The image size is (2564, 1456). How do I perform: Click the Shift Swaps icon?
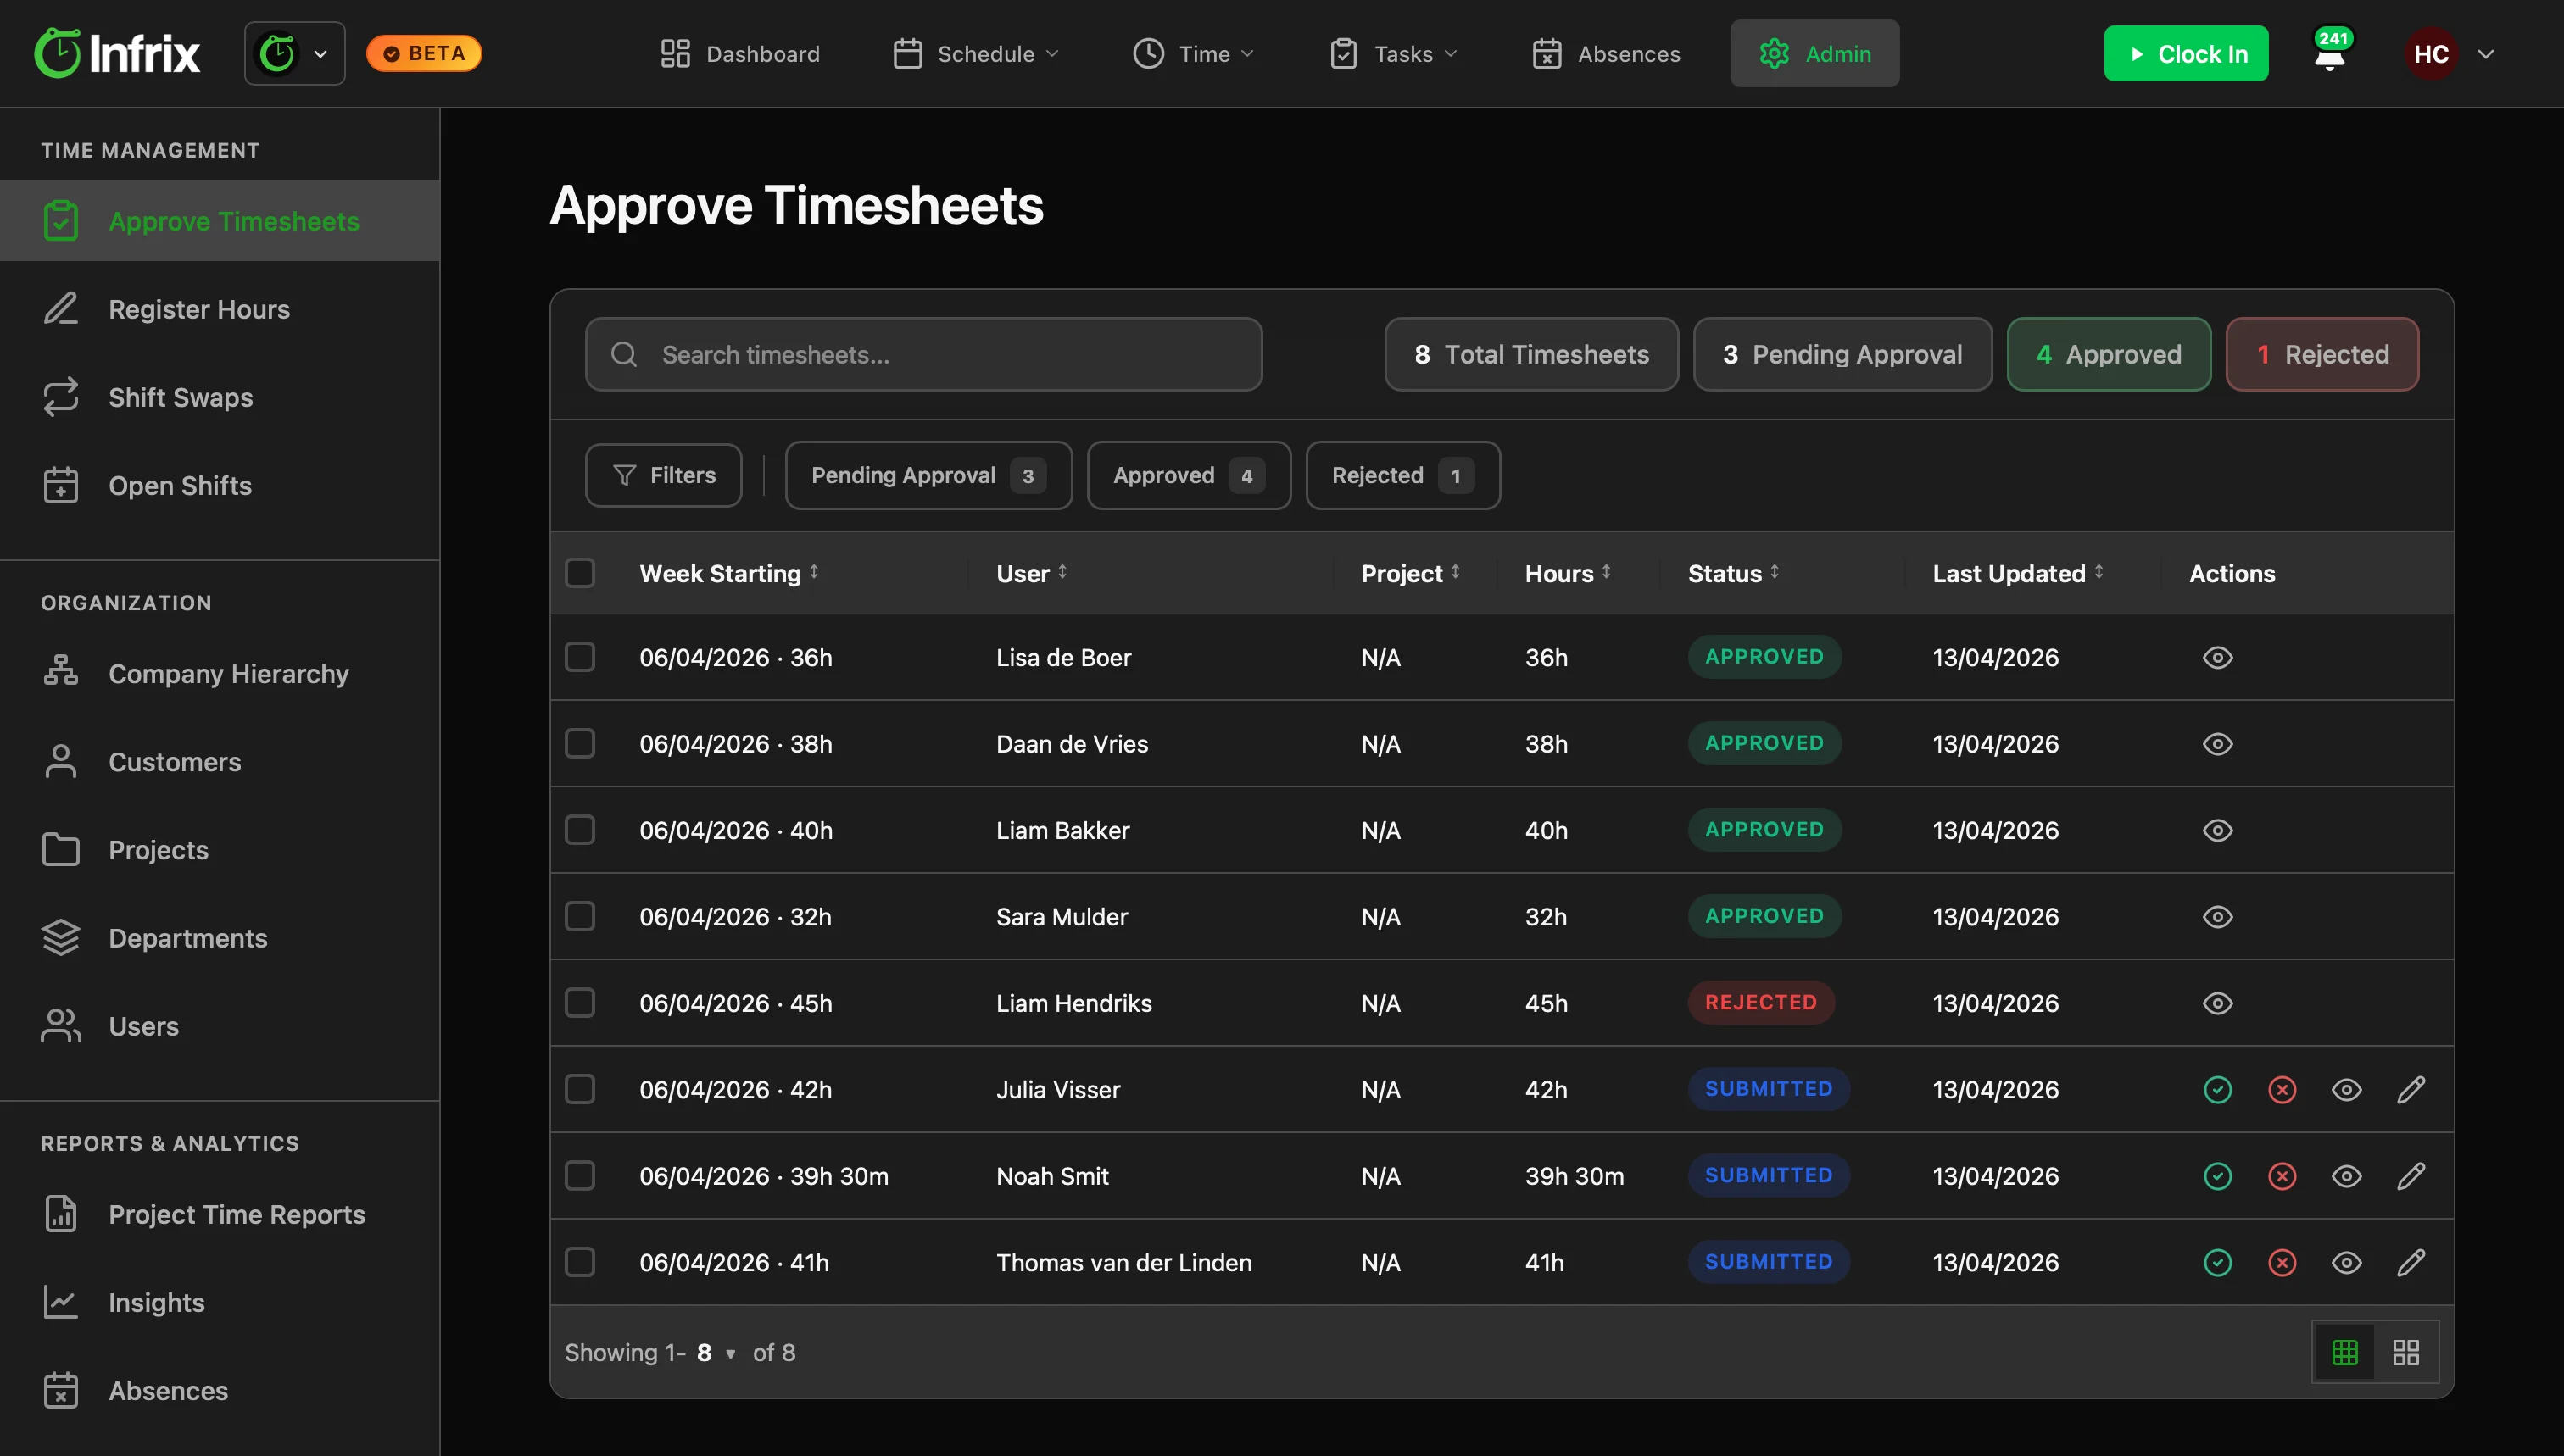pos(60,397)
